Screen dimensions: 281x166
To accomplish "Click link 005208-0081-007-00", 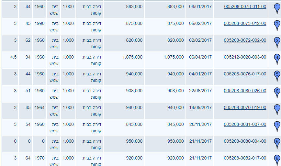I will 245,124.
